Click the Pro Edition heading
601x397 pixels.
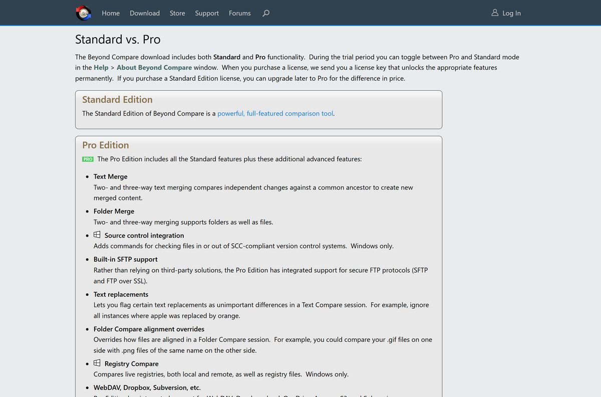pyautogui.click(x=106, y=145)
